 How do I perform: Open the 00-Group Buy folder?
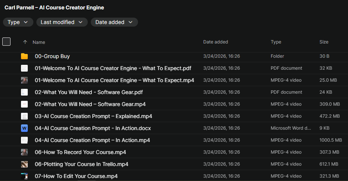(52, 56)
